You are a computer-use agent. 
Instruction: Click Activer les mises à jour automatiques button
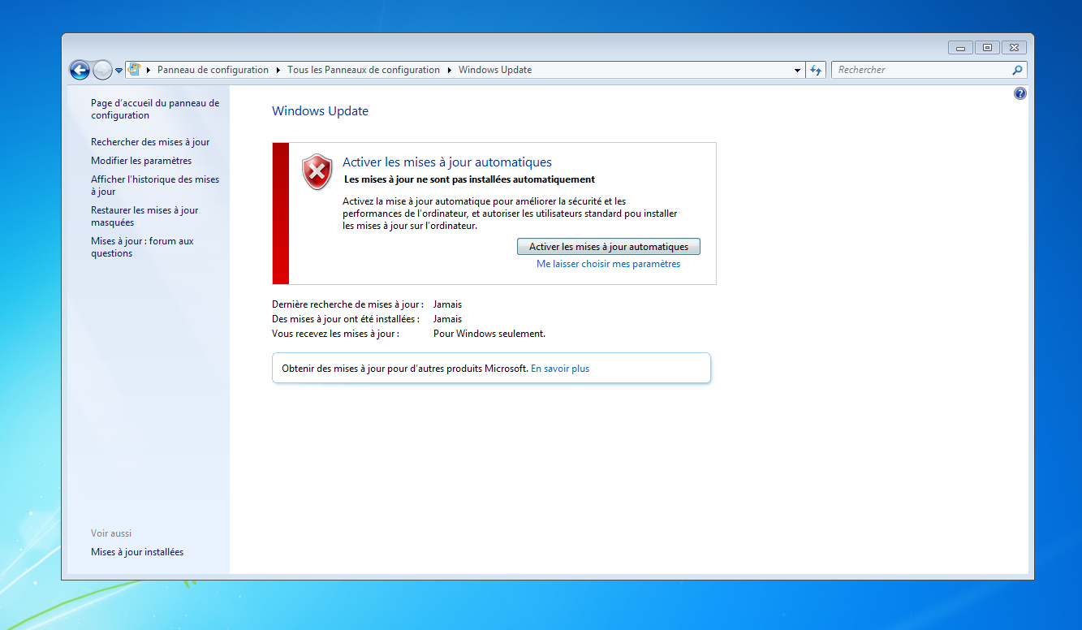[609, 247]
